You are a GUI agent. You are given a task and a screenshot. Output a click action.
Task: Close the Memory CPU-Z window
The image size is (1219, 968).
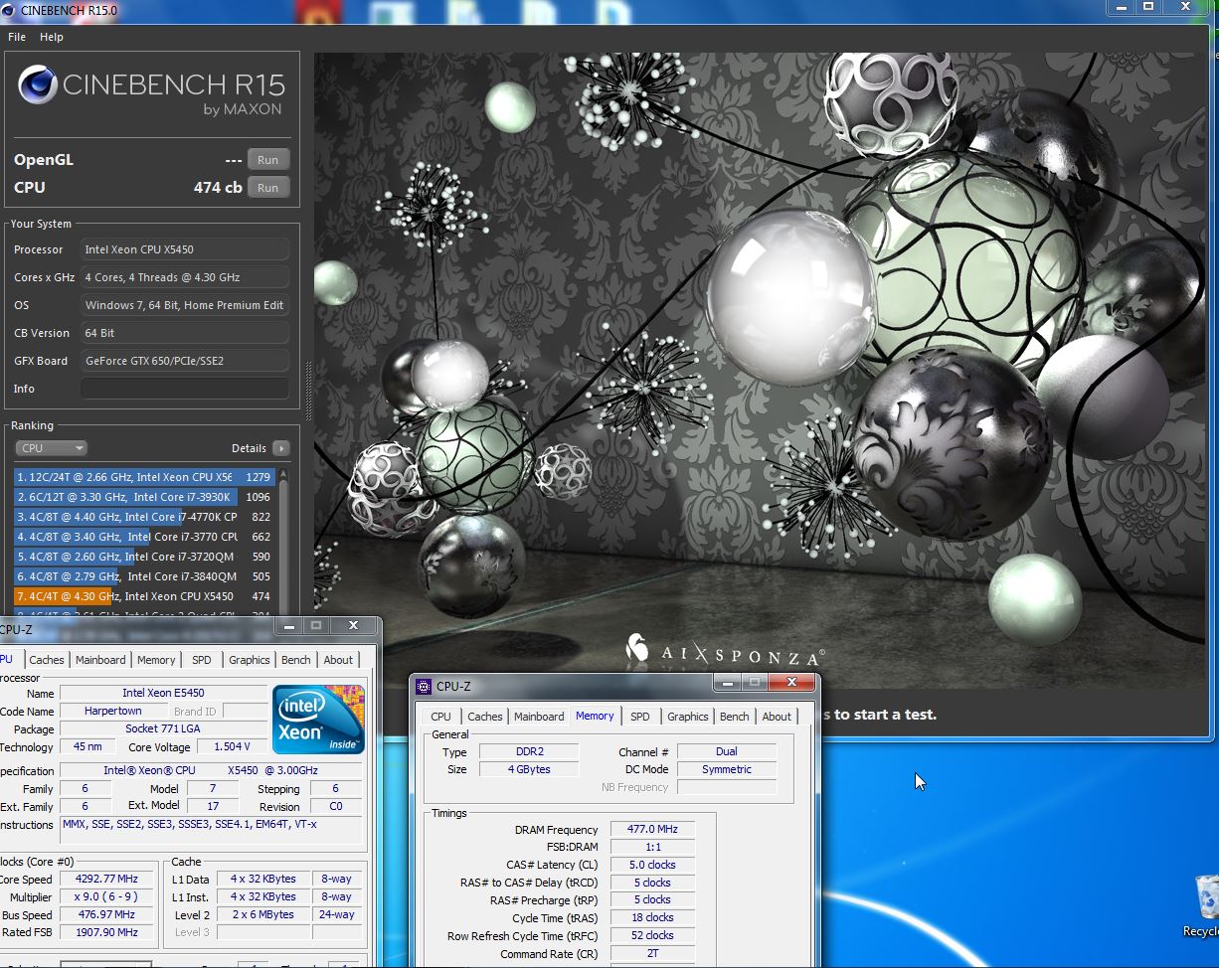click(x=792, y=683)
